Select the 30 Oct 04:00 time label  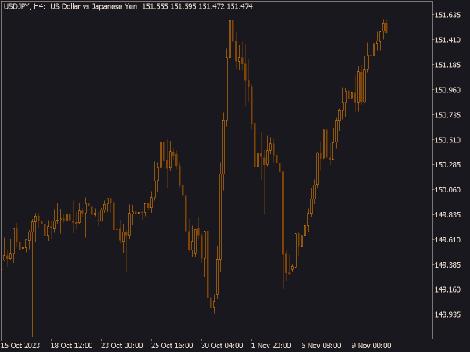click(x=222, y=346)
